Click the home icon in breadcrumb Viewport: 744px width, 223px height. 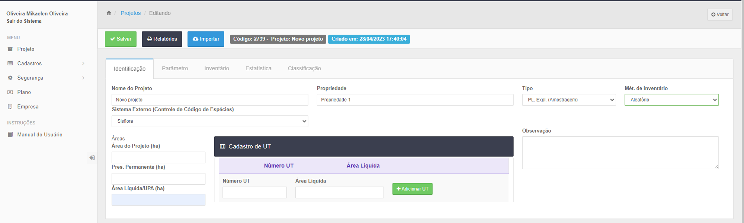coord(109,13)
